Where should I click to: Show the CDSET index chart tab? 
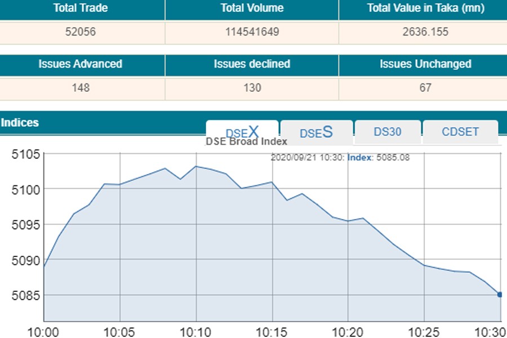pyautogui.click(x=460, y=132)
